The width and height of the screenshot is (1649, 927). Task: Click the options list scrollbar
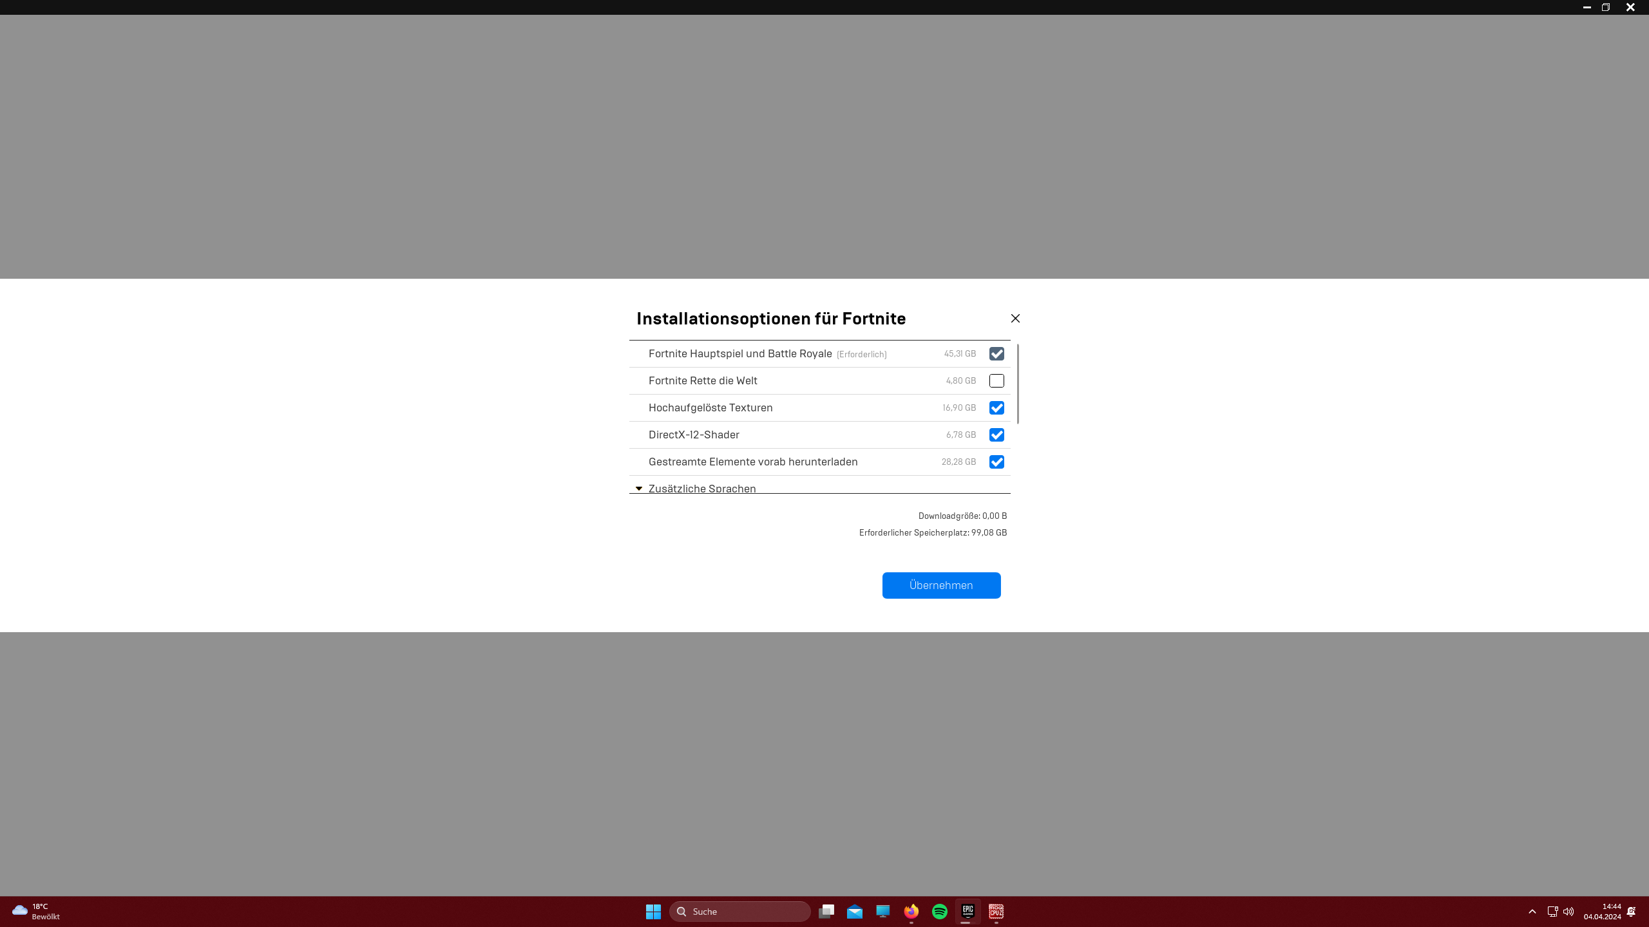[1018, 384]
